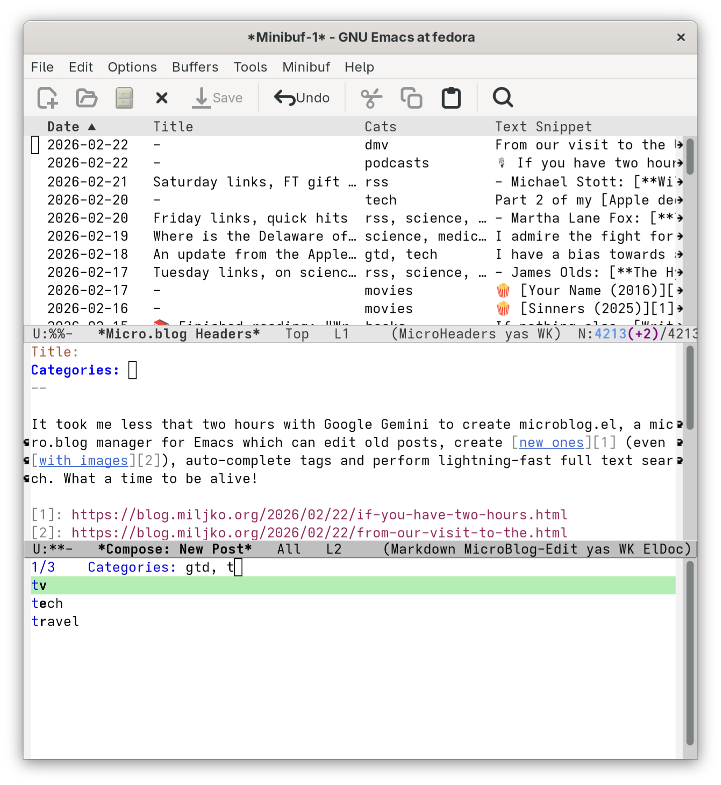Screen dimensions: 721x785
Task: Open the if-you-have-two-hours.html URL
Action: point(319,515)
